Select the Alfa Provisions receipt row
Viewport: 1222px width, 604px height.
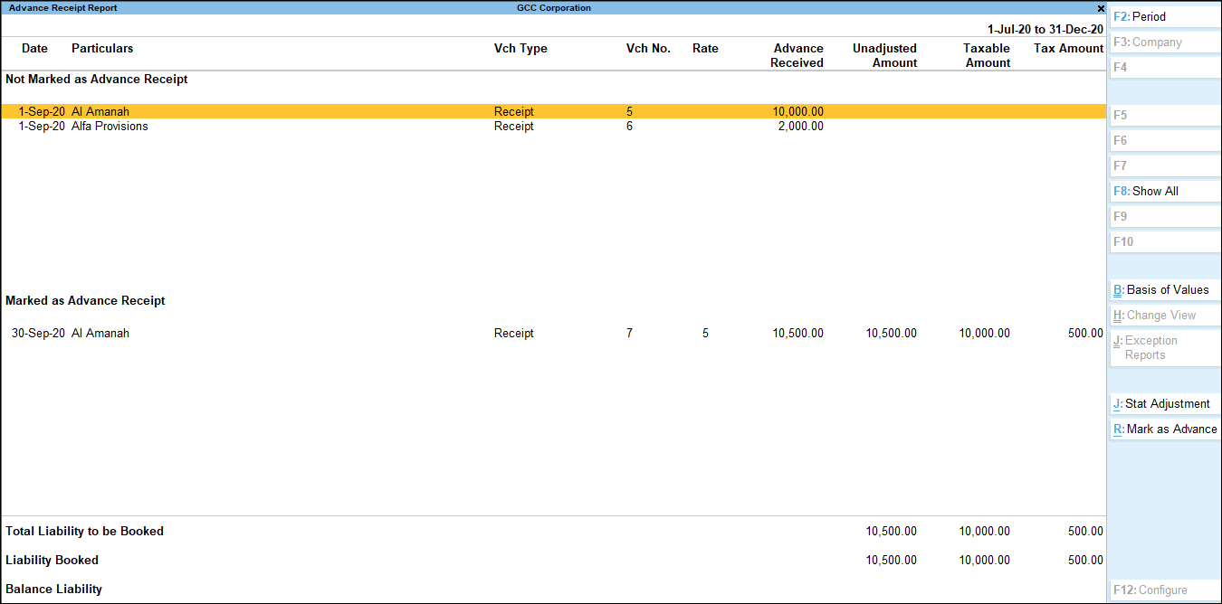tap(553, 127)
